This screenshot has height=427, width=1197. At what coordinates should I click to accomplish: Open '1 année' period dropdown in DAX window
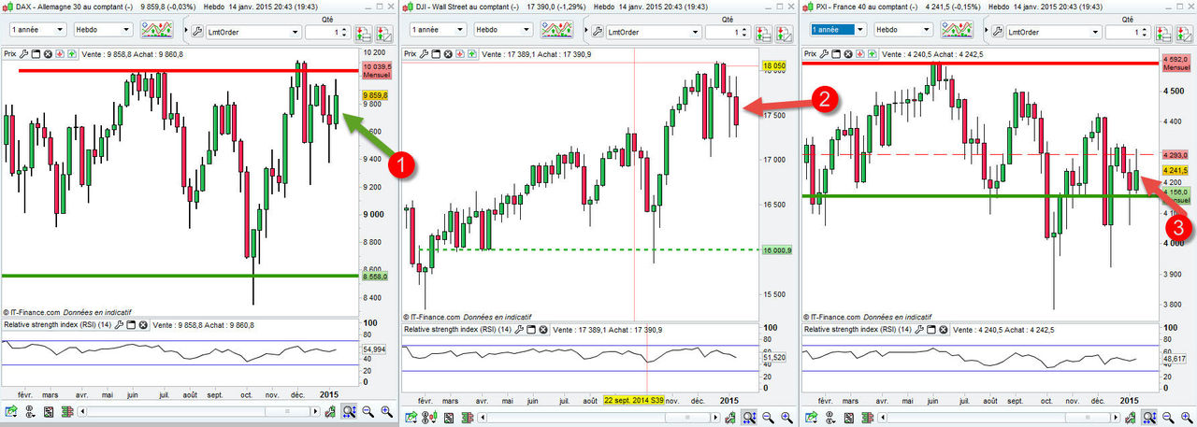click(x=38, y=30)
